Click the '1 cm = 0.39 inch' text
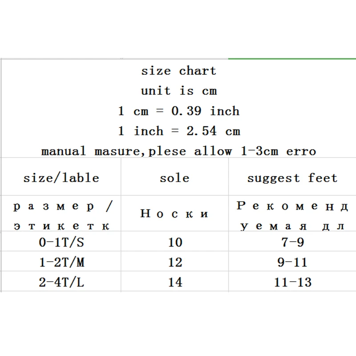Image resolution: width=356 pixels, height=356 pixels. coord(178,111)
